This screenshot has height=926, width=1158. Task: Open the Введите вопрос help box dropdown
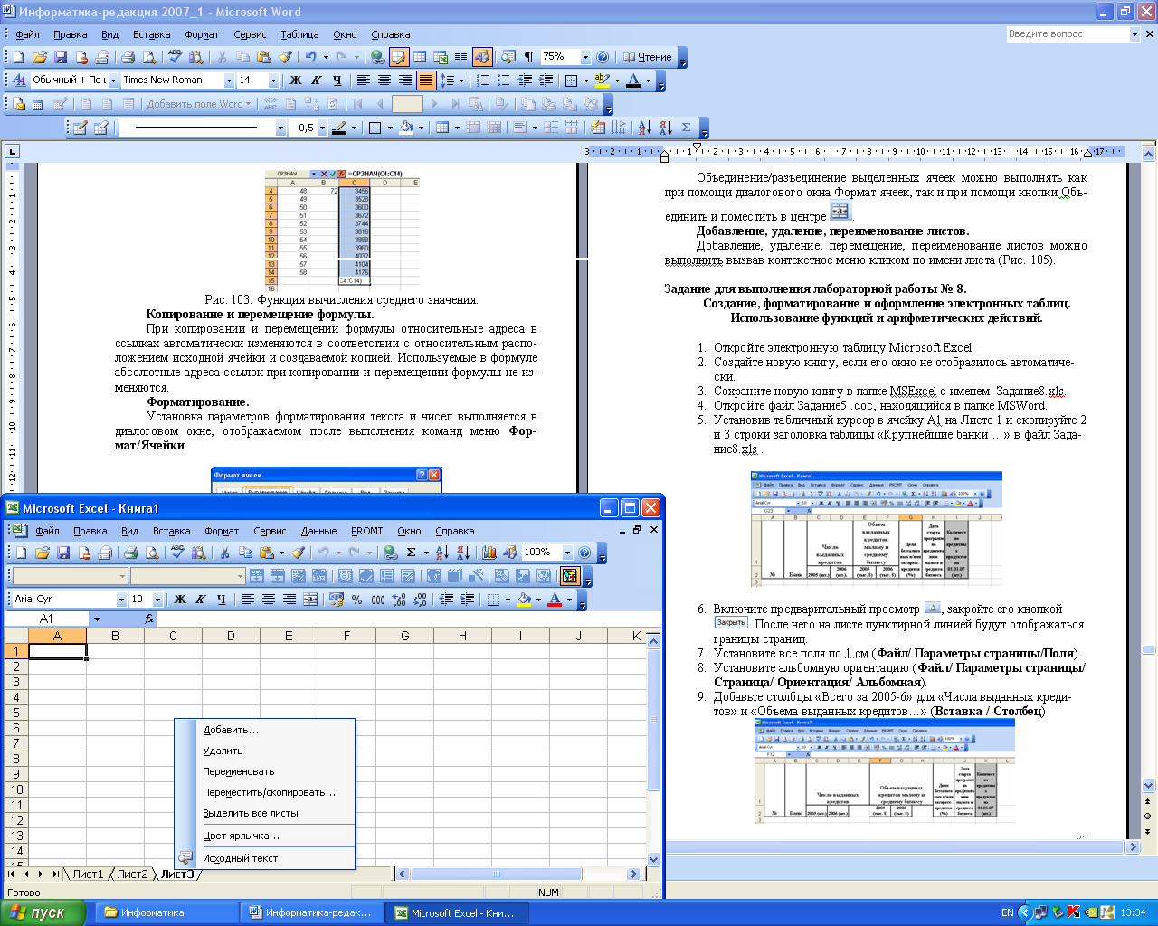[x=1134, y=34]
